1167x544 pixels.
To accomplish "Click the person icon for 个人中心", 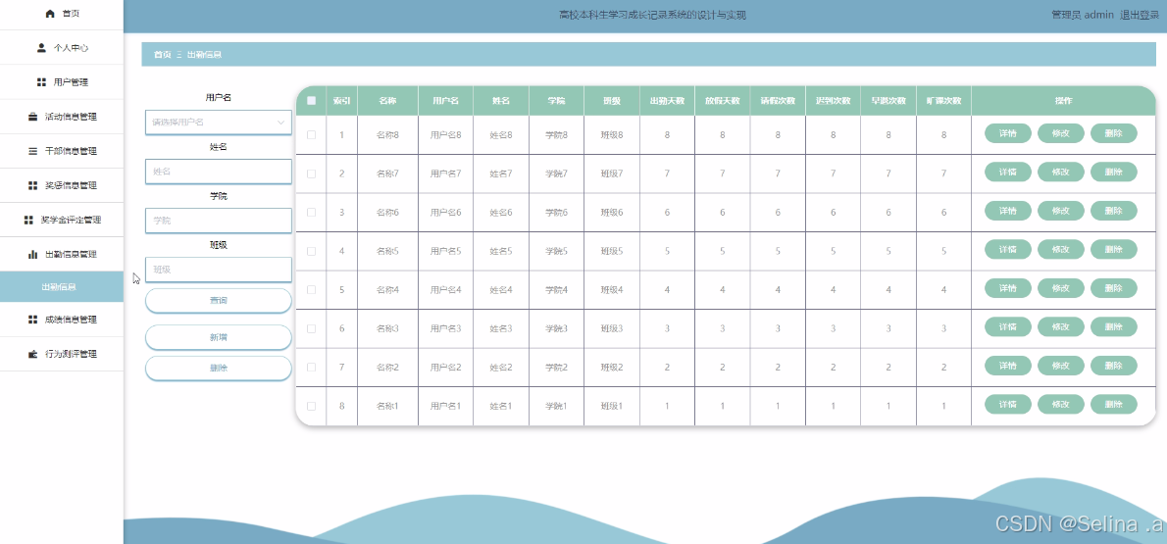I will 41,48.
